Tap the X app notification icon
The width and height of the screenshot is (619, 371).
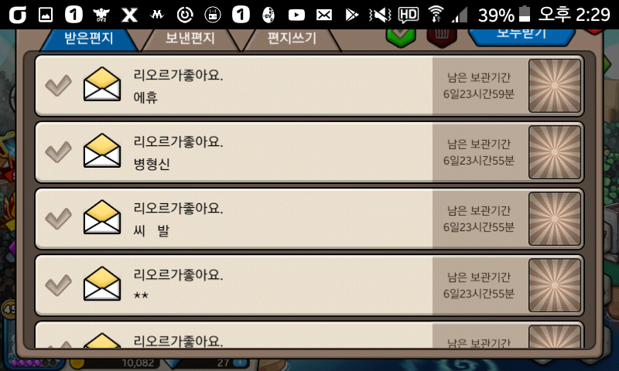(x=129, y=15)
